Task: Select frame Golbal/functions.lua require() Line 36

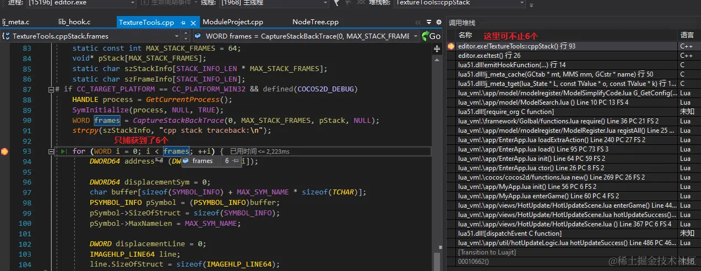Action: tap(573, 121)
